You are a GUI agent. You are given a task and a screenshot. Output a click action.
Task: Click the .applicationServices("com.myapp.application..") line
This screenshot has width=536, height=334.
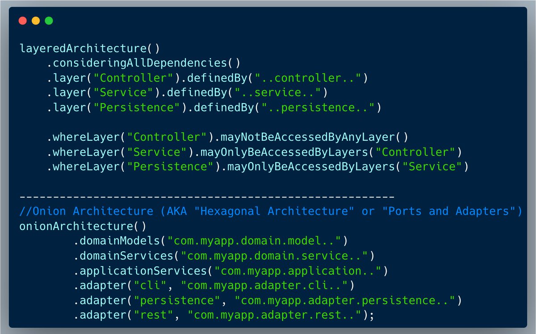(230, 271)
